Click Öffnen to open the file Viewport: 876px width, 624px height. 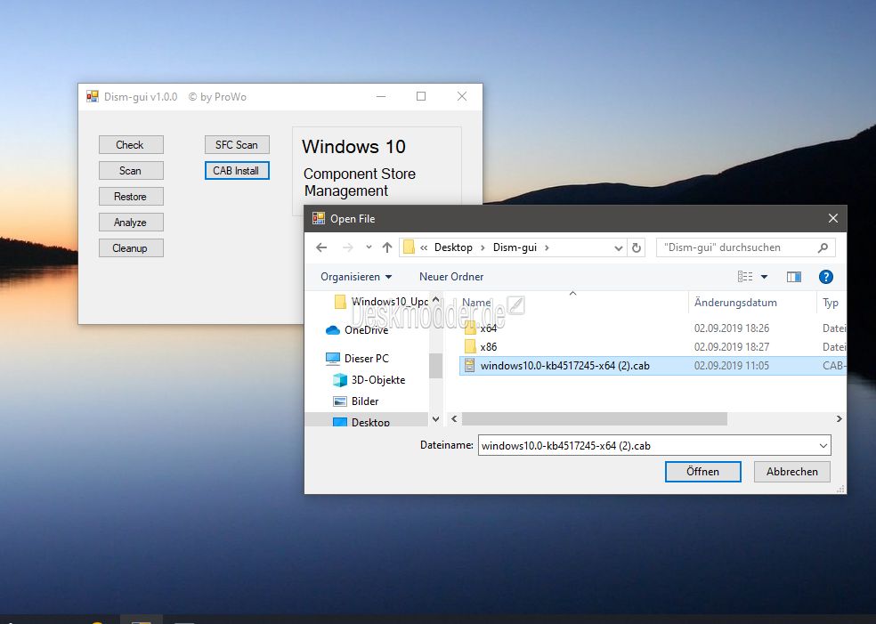(x=702, y=472)
